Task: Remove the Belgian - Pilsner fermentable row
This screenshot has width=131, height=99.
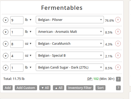Action: coord(118,20)
